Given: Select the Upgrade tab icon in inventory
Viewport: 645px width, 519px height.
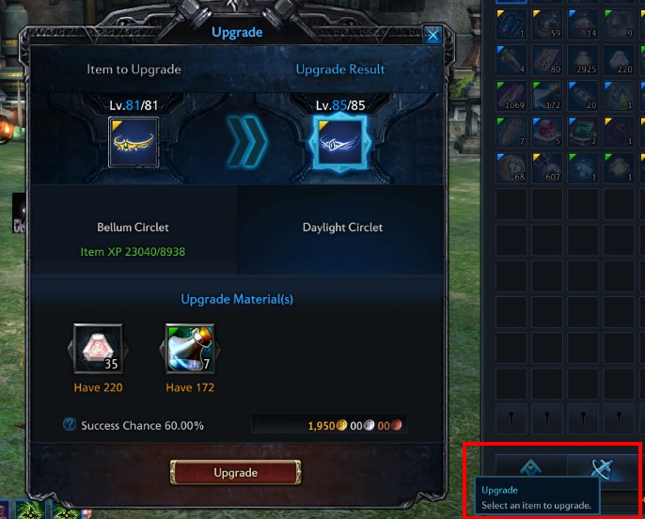Looking at the screenshot, I should click(x=602, y=468).
